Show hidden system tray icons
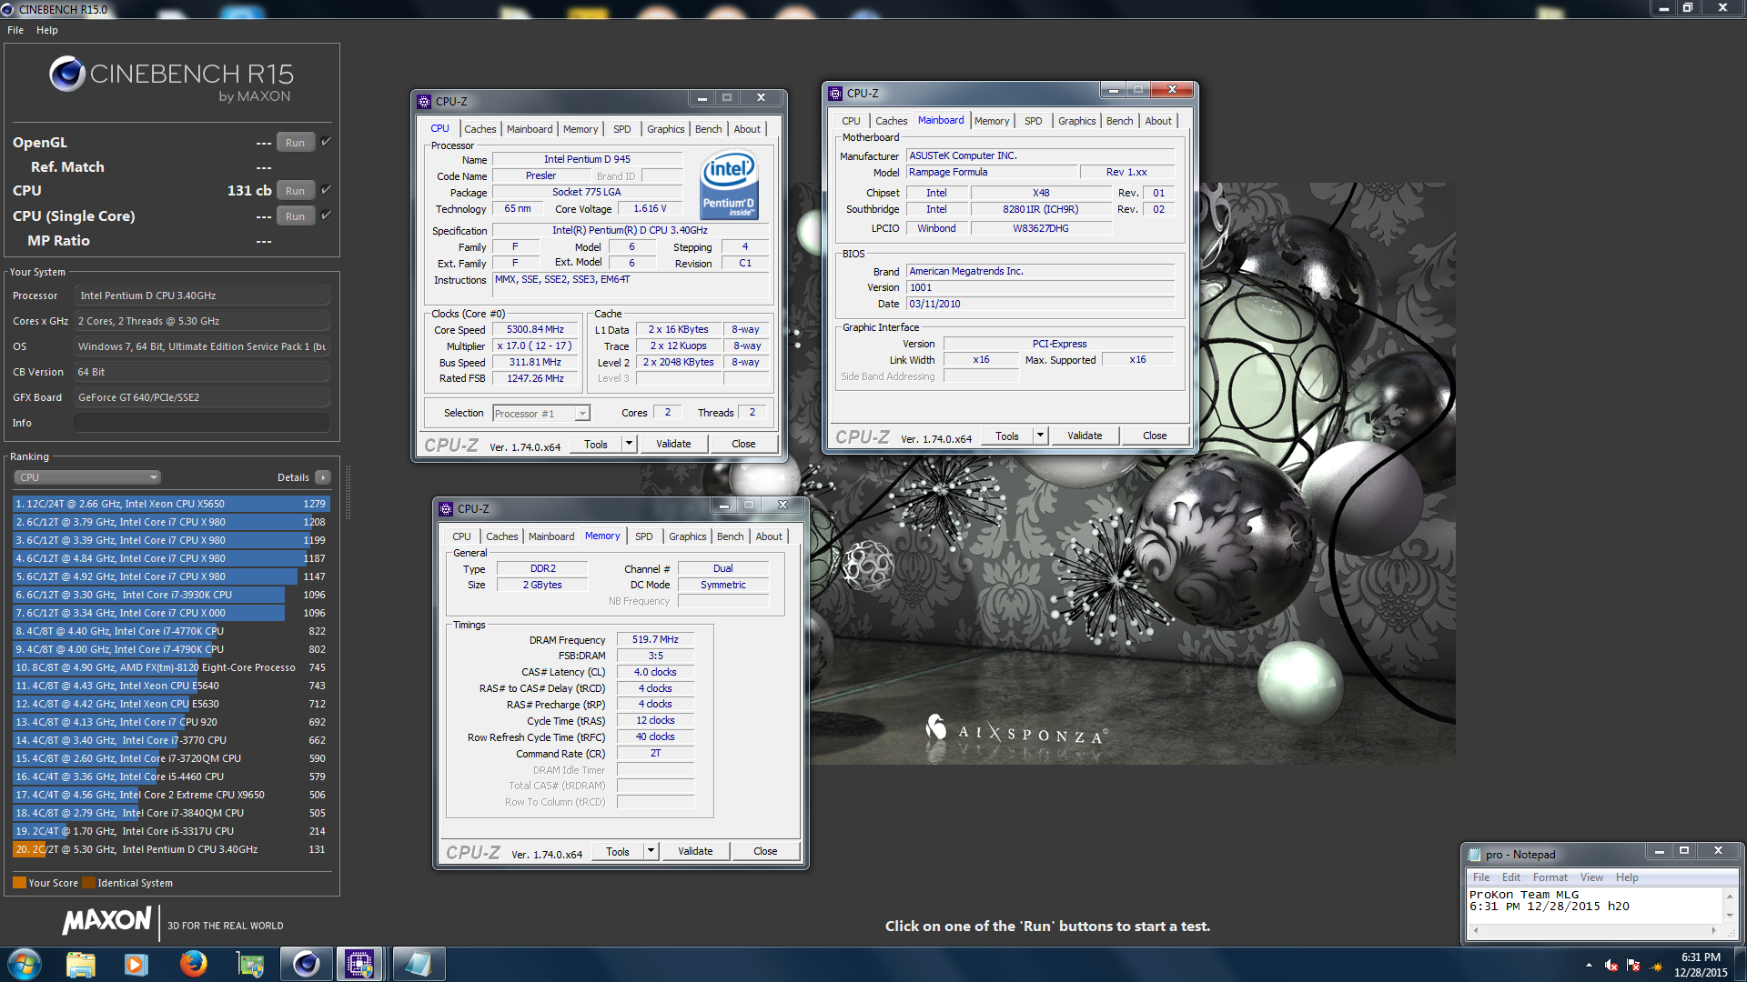The image size is (1747, 982). tap(1589, 965)
